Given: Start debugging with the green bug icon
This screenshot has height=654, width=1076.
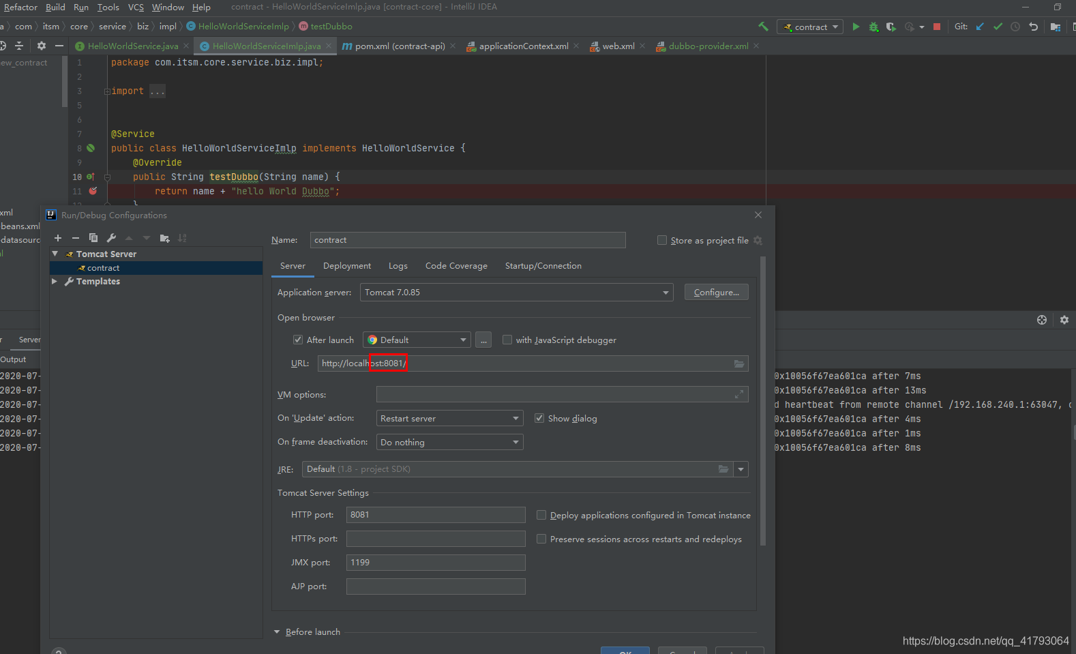Looking at the screenshot, I should [x=873, y=27].
